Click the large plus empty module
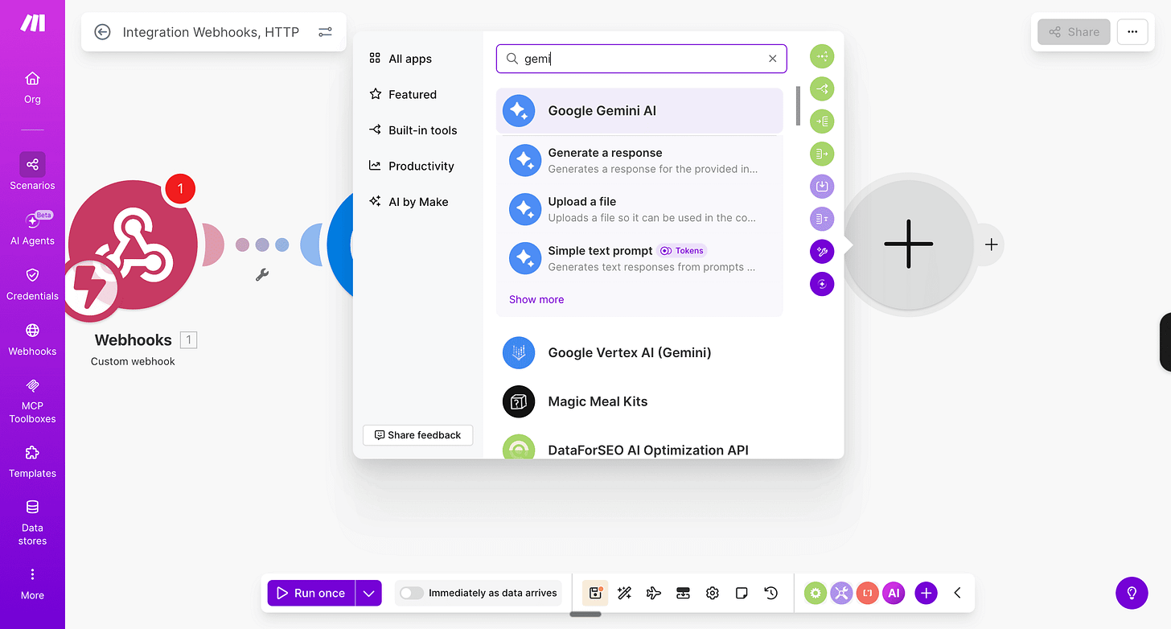1171x629 pixels. click(908, 244)
